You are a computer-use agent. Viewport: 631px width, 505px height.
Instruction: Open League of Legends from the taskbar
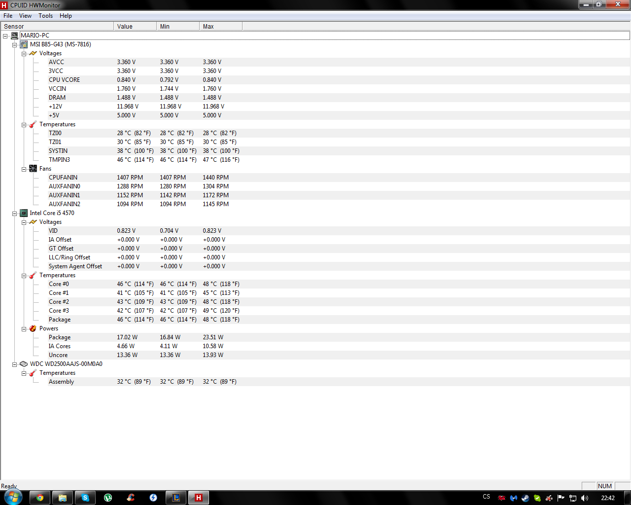point(176,498)
